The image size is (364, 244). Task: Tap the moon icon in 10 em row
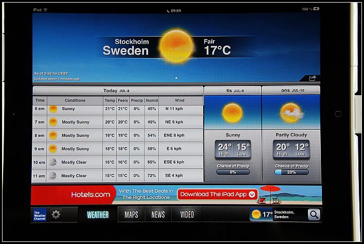pos(52,162)
